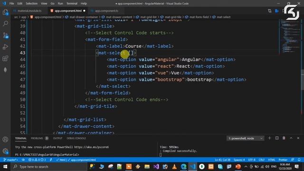Click the eye icon next to master branch

click(x=23, y=160)
